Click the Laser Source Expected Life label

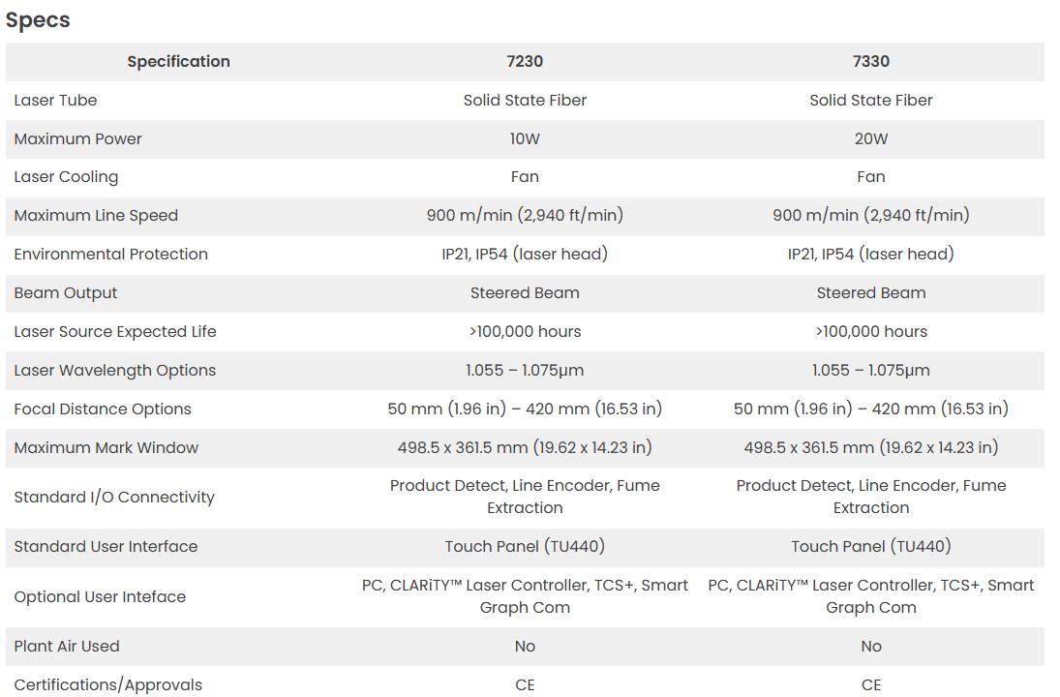point(115,331)
